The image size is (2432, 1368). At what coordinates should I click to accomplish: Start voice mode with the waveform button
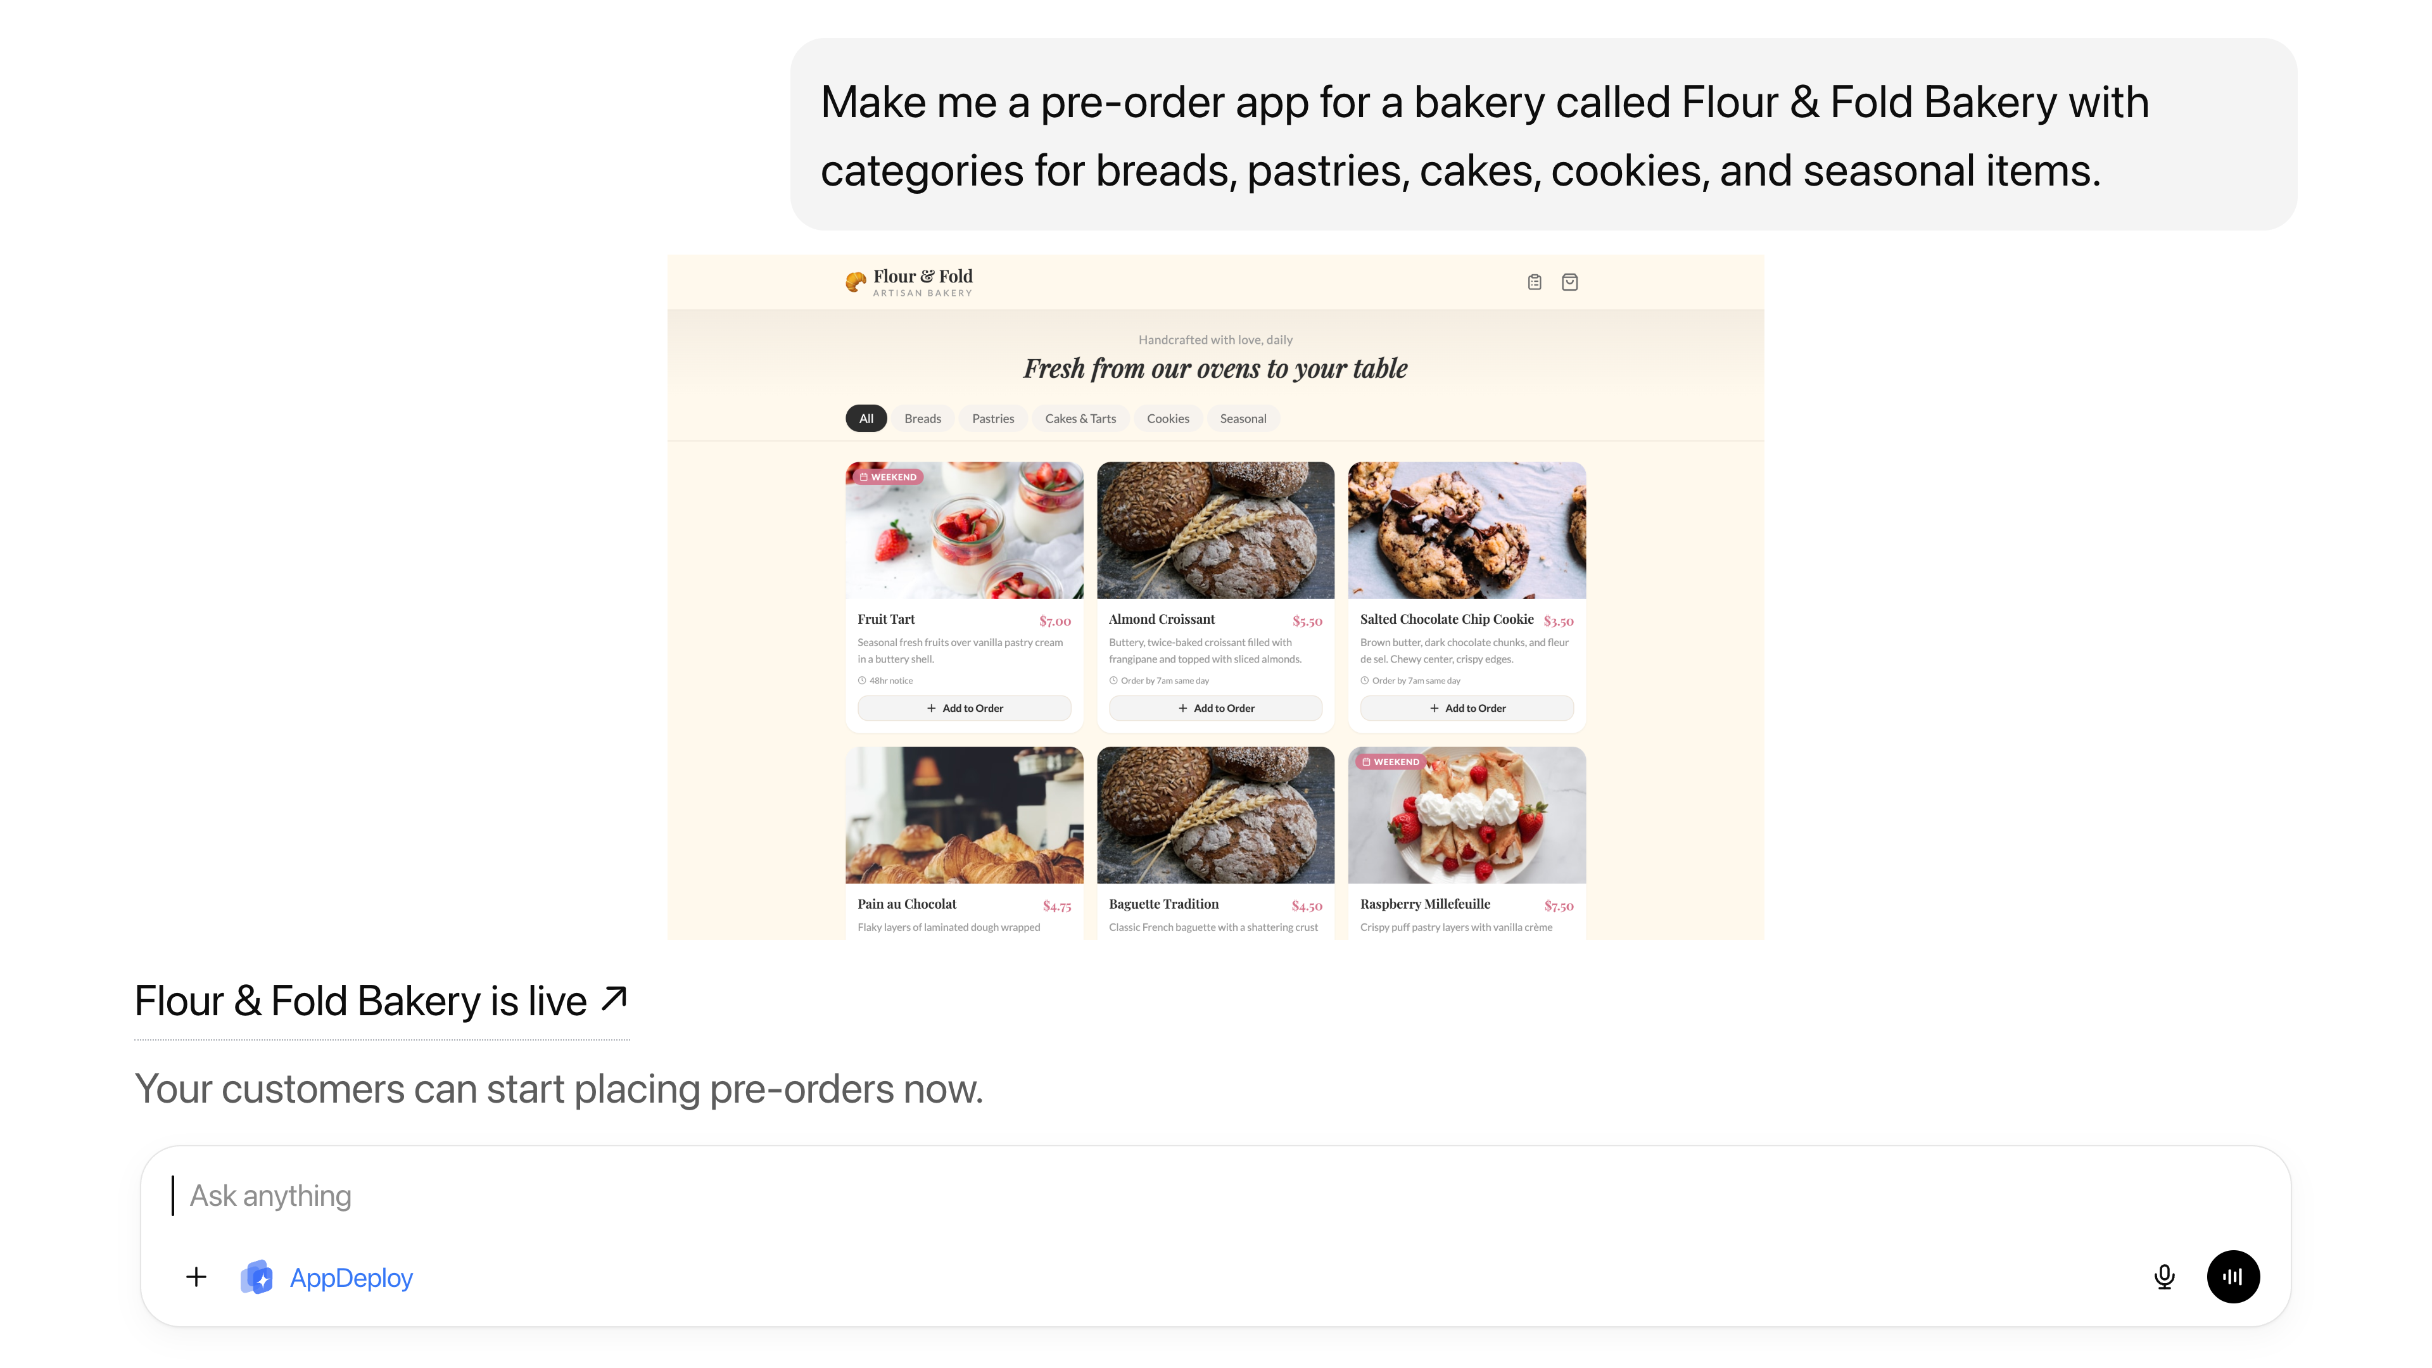[2232, 1276]
